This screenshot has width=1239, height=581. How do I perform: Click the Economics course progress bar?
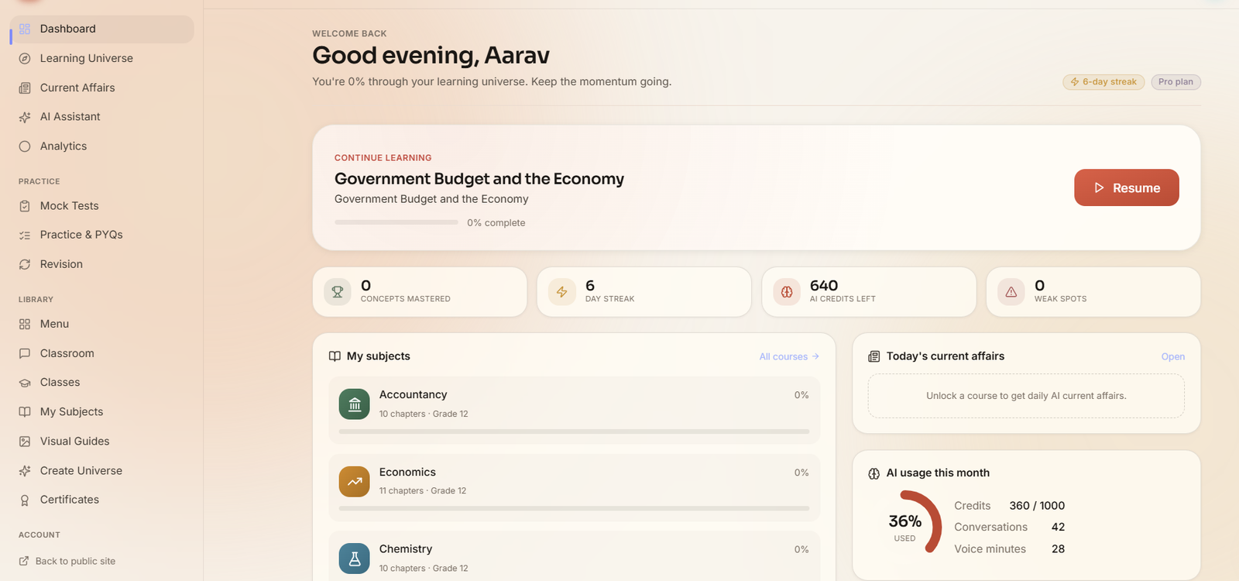click(574, 508)
